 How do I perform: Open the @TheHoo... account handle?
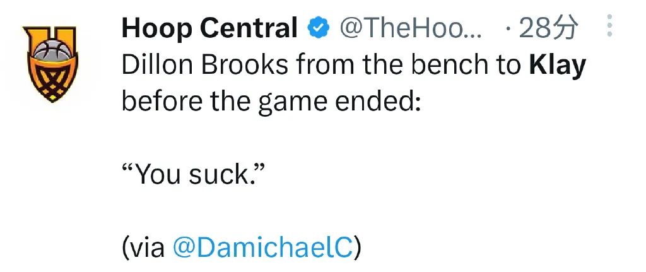410,28
